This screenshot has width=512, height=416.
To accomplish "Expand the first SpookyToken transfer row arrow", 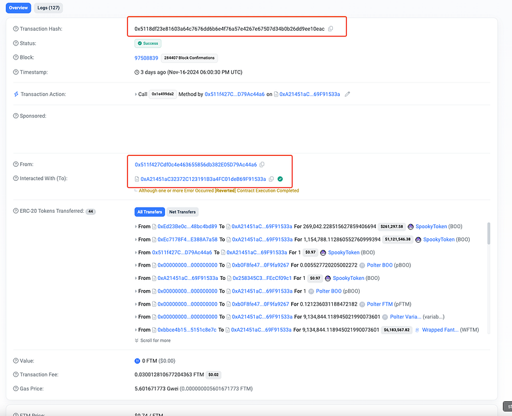I will 136,226.
